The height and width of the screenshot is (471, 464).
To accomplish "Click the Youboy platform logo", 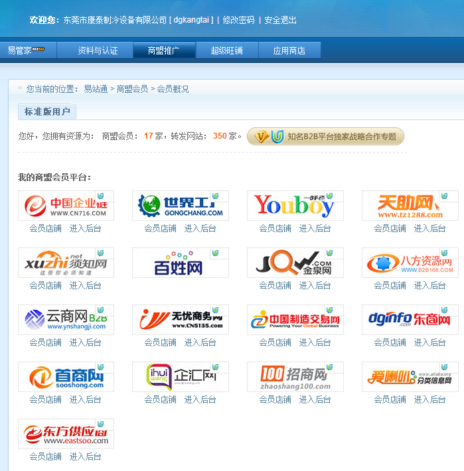I will (x=295, y=206).
